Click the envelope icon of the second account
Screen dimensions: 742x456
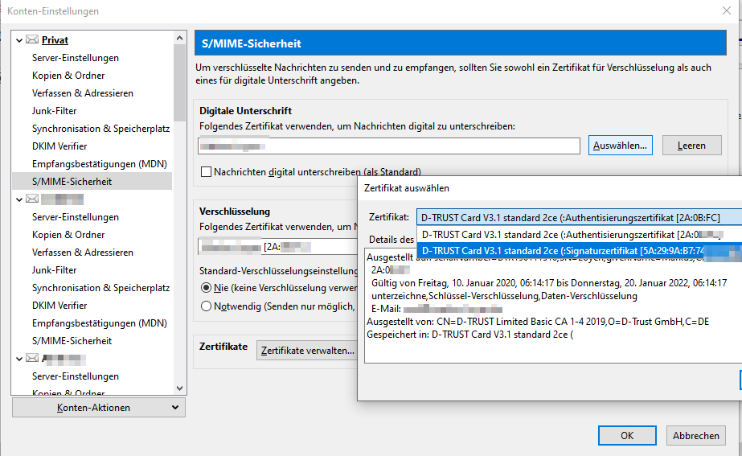pyautogui.click(x=32, y=199)
